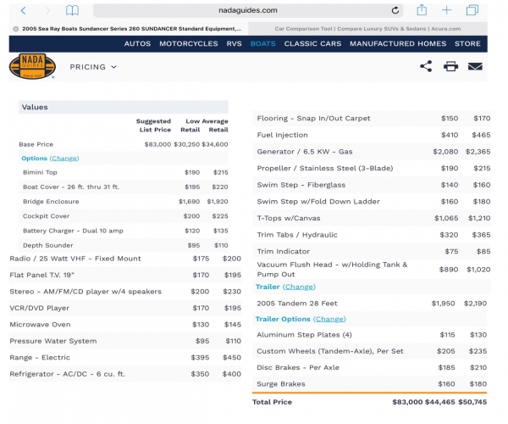Click the $83,000 base suggested list price
The image size is (508, 424).
pyautogui.click(x=157, y=144)
